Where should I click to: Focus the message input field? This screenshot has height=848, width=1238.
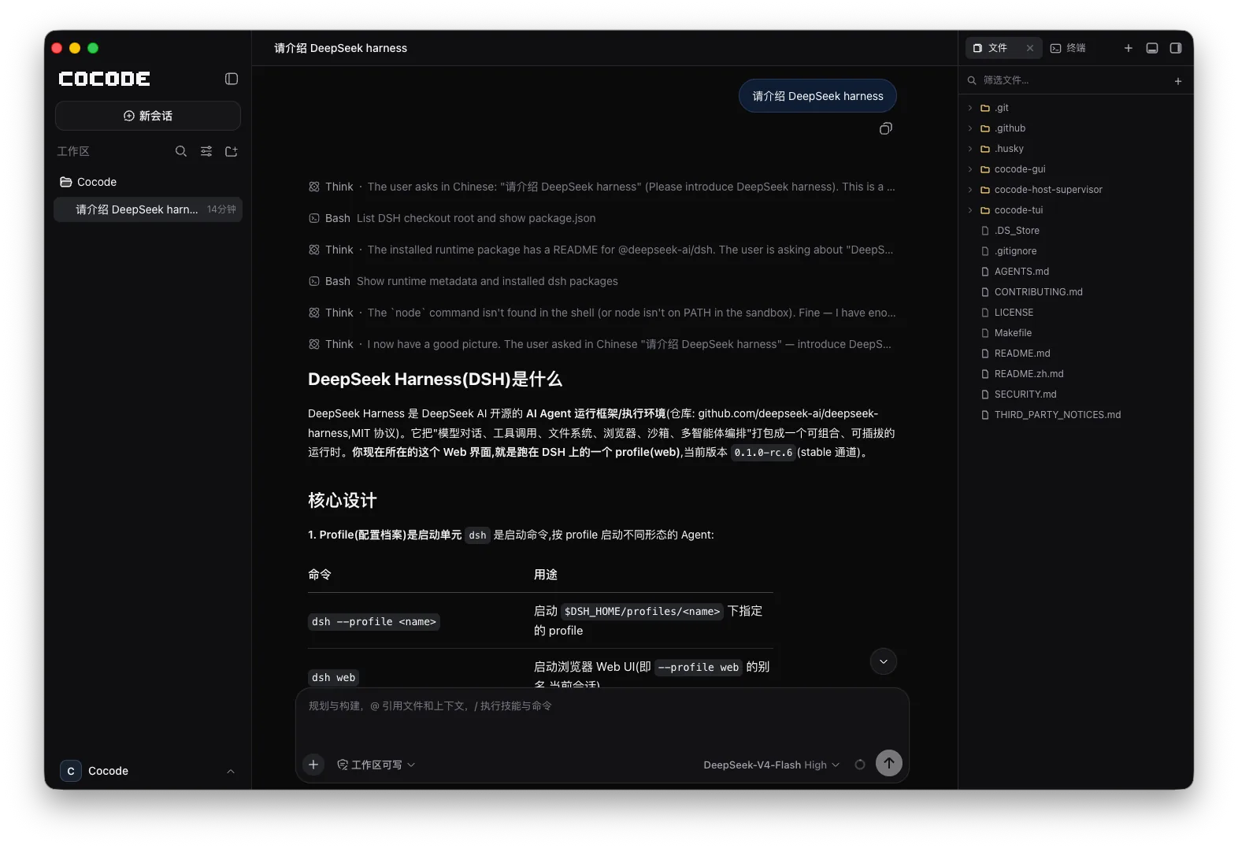pyautogui.click(x=602, y=717)
